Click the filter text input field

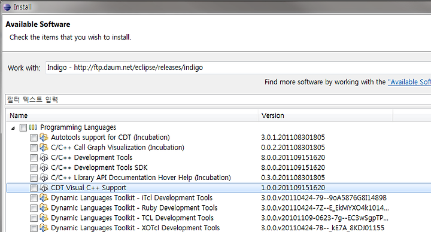[218, 99]
